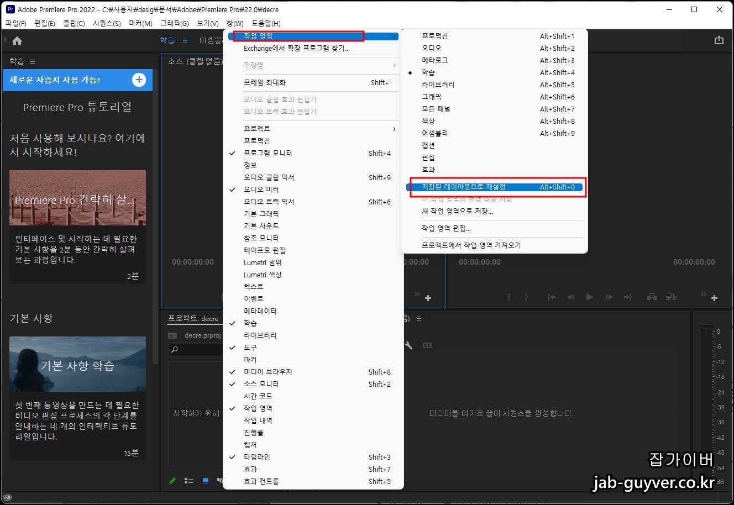Image resolution: width=734 pixels, height=505 pixels.
Task: Open the 도움말(H) menu
Action: click(266, 24)
